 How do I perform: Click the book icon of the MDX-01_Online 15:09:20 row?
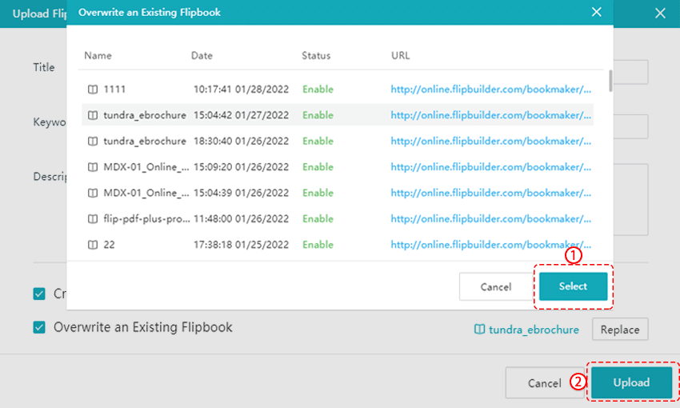click(92, 167)
